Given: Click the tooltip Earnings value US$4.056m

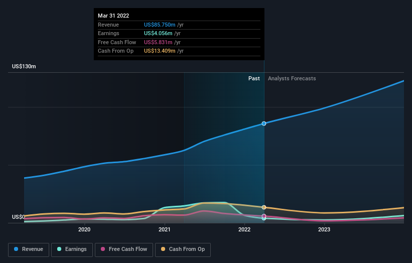Looking at the screenshot, I should [x=158, y=34].
